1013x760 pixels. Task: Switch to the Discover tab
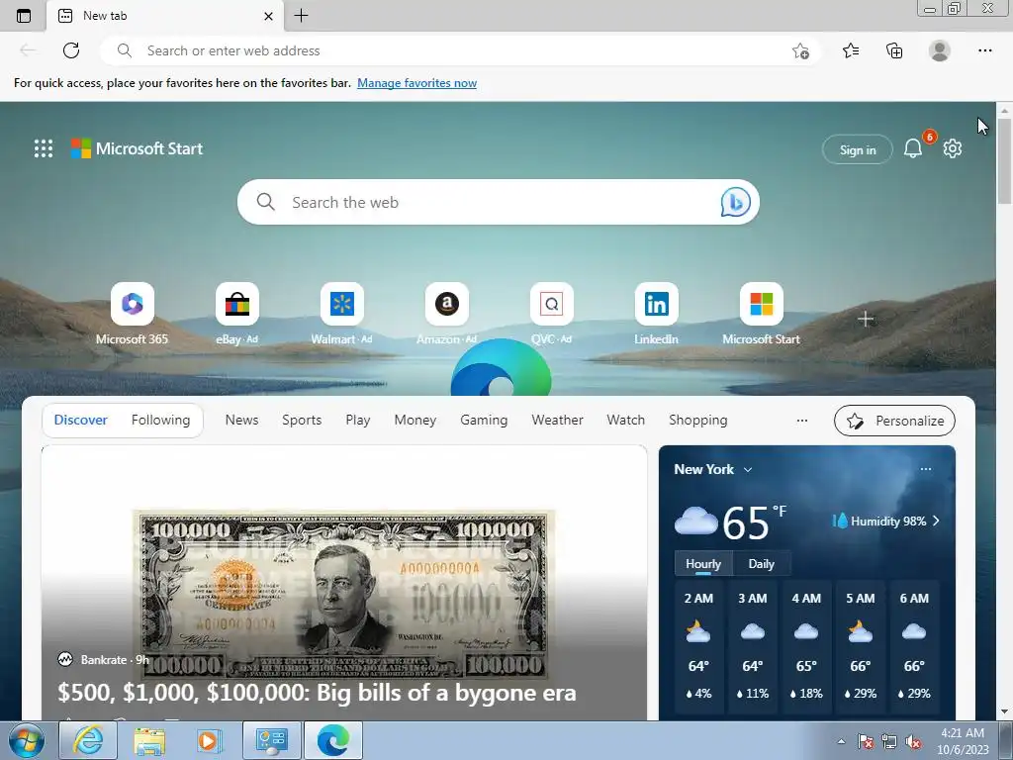(81, 420)
